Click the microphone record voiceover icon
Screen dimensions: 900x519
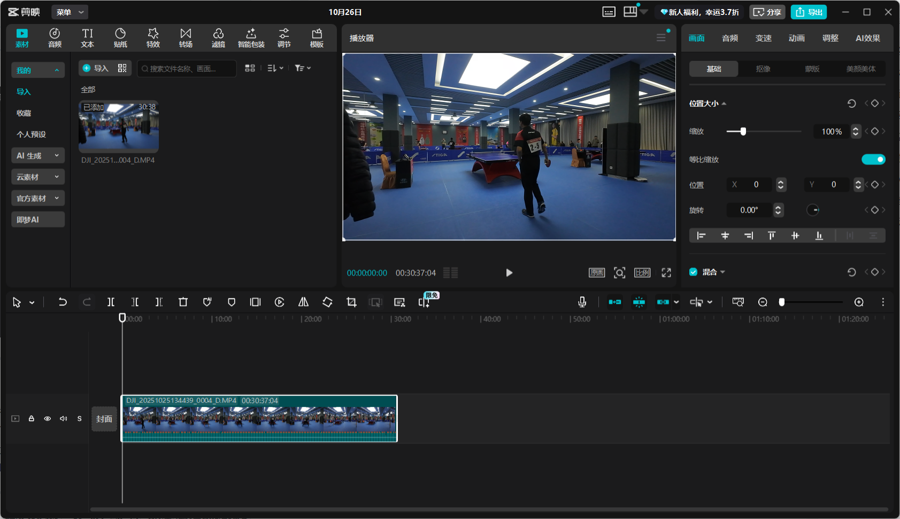[x=582, y=302]
